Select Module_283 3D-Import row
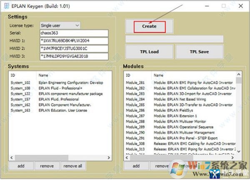 (x=180, y=94)
